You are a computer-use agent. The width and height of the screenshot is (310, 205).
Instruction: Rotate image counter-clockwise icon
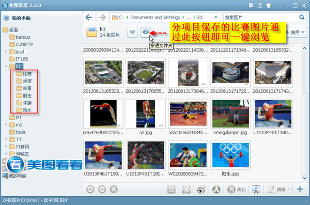pyautogui.click(x=90, y=190)
